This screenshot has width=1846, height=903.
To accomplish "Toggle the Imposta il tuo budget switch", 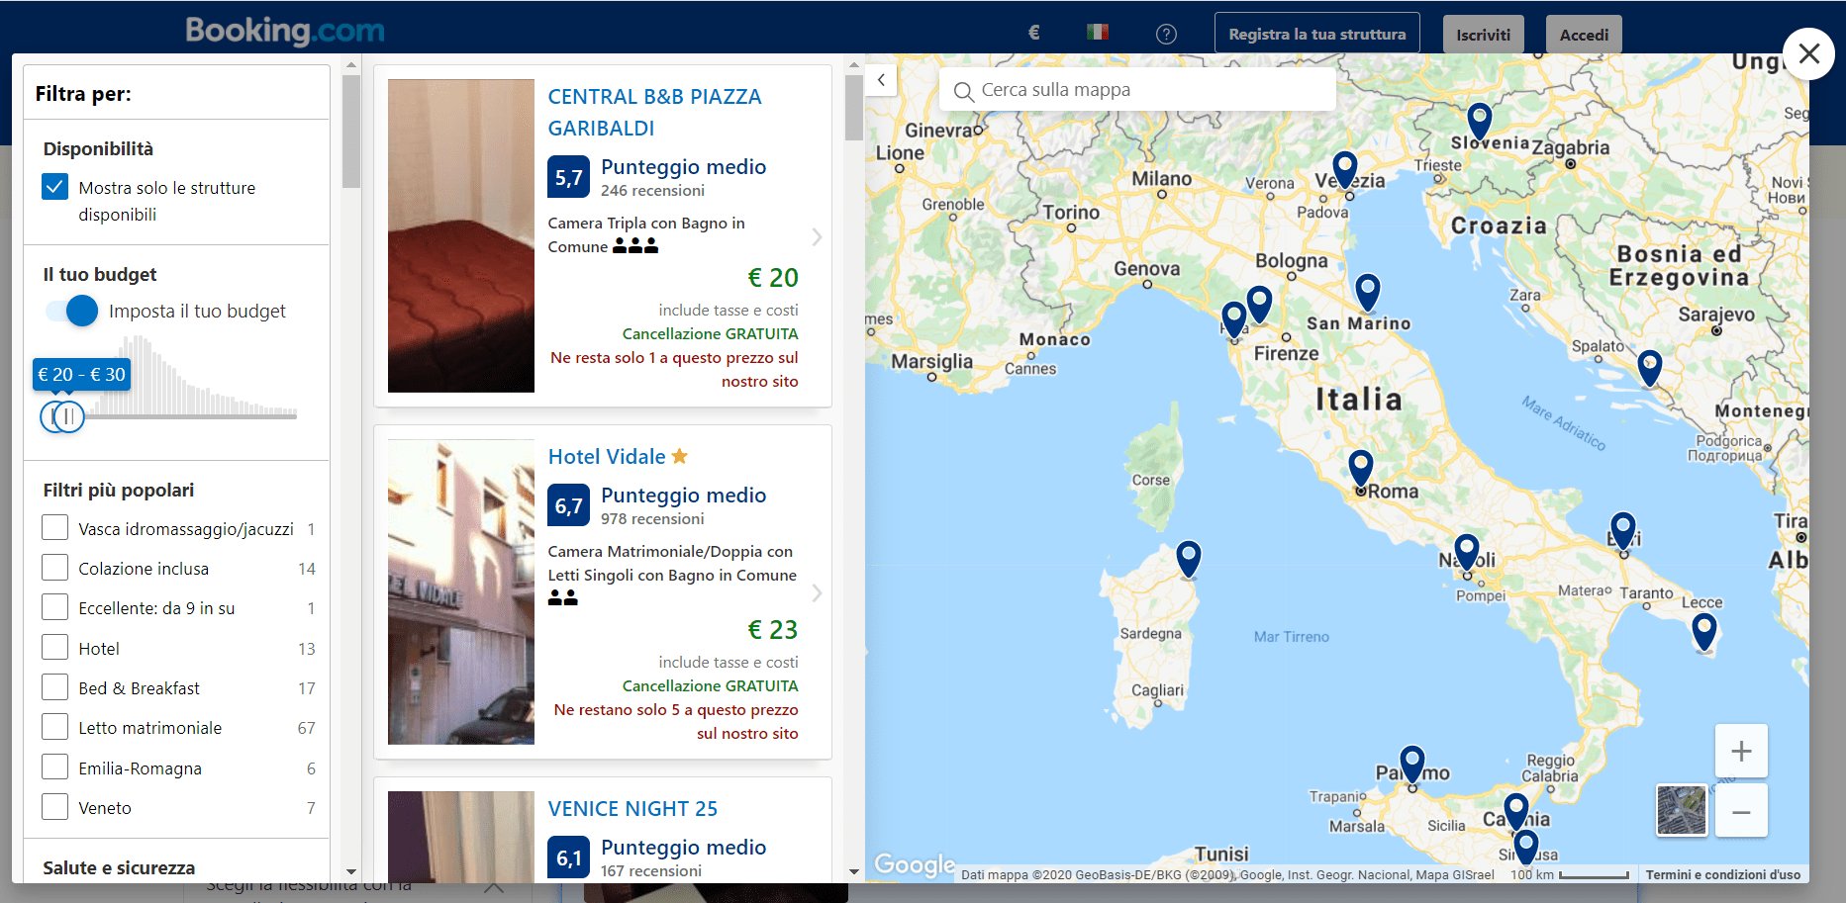I will (x=71, y=311).
